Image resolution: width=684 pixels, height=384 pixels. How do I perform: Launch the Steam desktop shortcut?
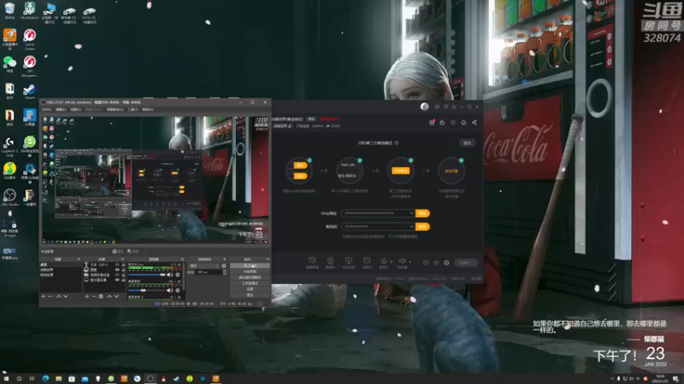pyautogui.click(x=29, y=92)
